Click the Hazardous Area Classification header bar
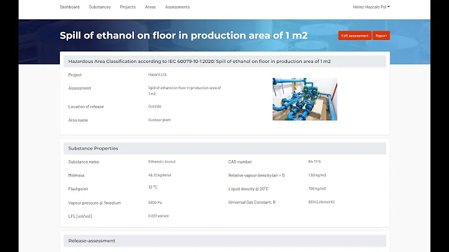 224,61
